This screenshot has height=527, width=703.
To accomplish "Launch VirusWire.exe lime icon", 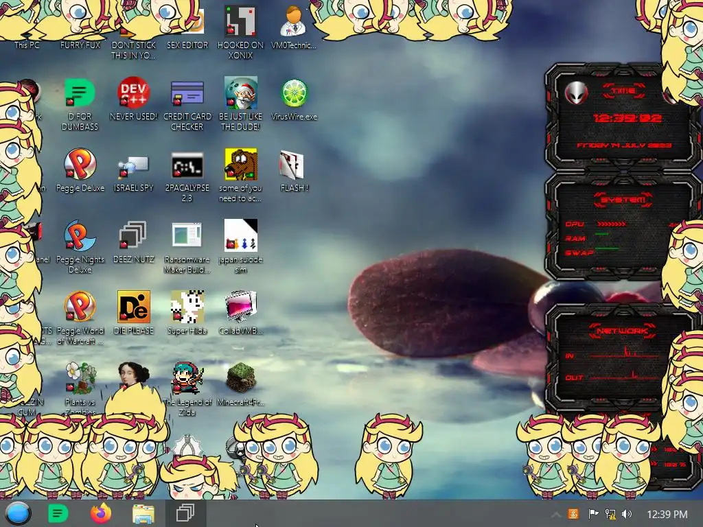I will 294,93.
